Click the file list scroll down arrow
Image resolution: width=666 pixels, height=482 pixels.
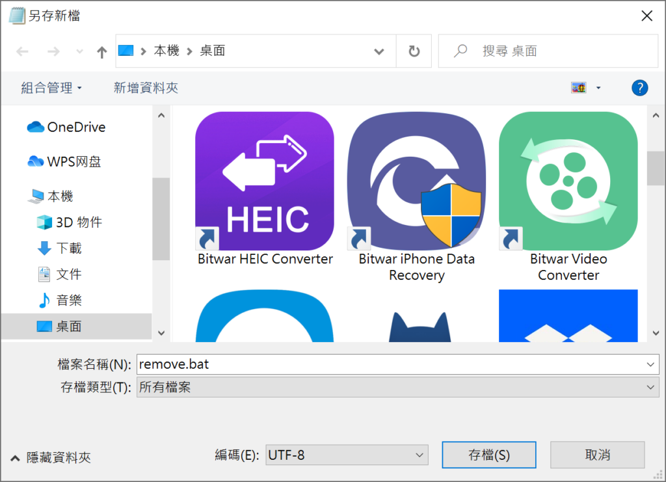coord(656,333)
